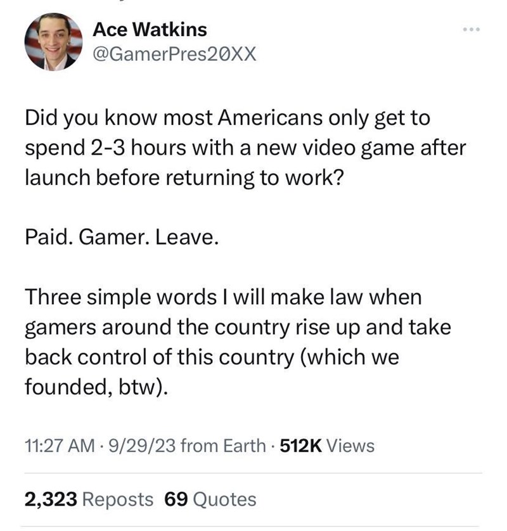Click the word 'Views' label
507x531 pixels.
[x=350, y=445]
